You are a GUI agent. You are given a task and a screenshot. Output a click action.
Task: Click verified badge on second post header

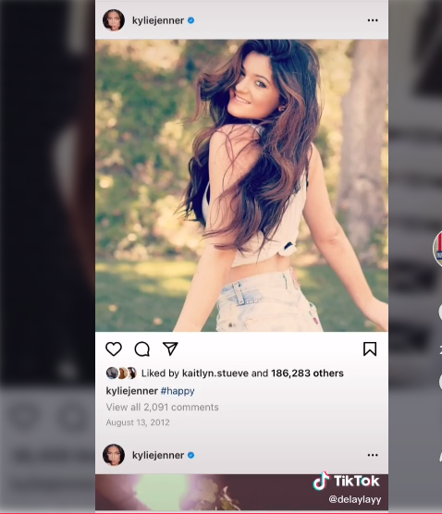coord(190,455)
